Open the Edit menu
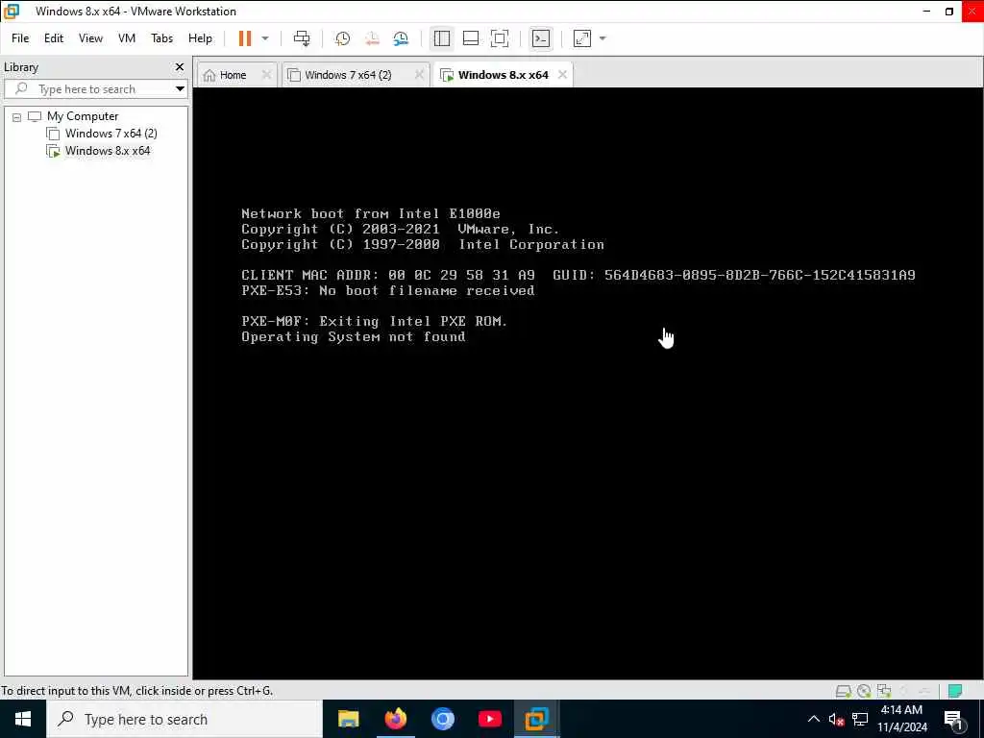The width and height of the screenshot is (984, 738). [x=54, y=38]
